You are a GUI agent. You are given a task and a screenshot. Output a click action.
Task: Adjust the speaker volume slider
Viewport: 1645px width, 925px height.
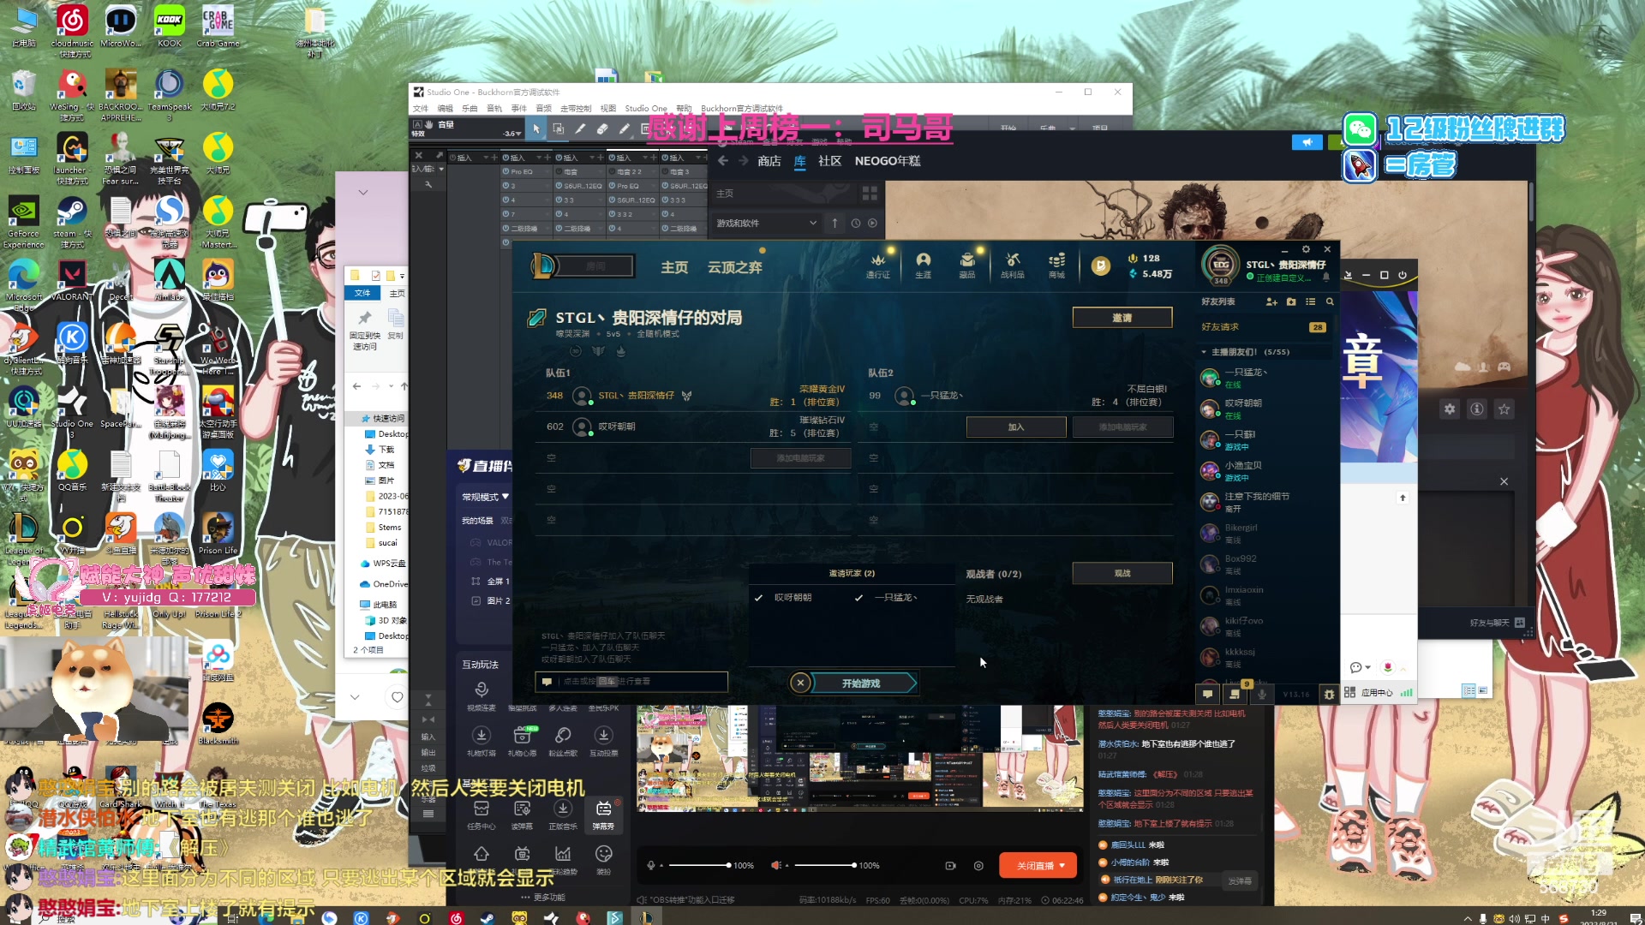pos(824,866)
